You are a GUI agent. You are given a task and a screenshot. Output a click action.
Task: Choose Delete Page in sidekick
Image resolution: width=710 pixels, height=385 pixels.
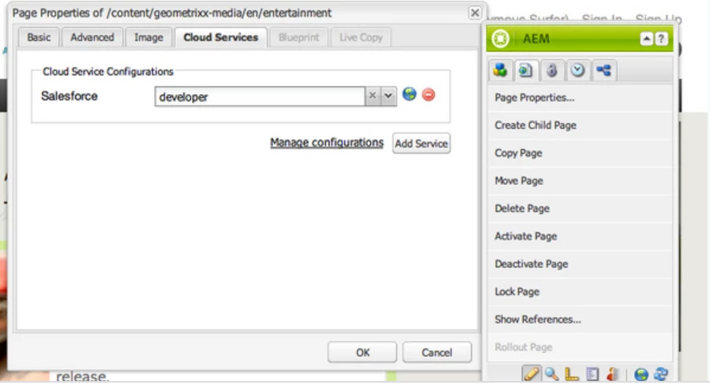(580, 209)
